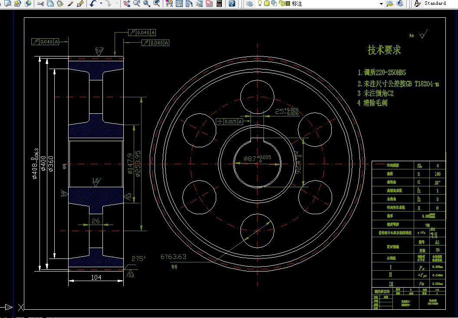Image resolution: width=458 pixels, height=318 pixels.
Task: Open the DesignCenter icon
Action: coord(179,3)
